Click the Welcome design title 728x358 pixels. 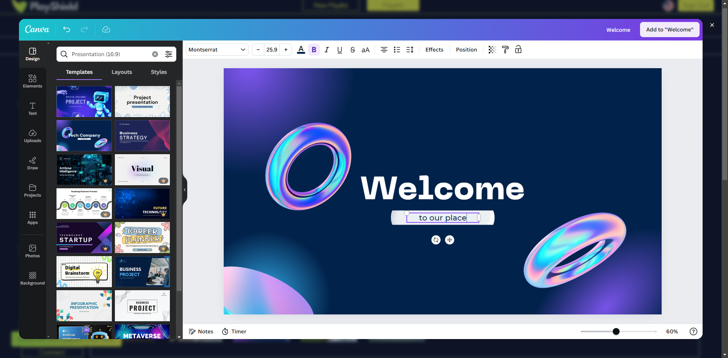[x=618, y=30]
